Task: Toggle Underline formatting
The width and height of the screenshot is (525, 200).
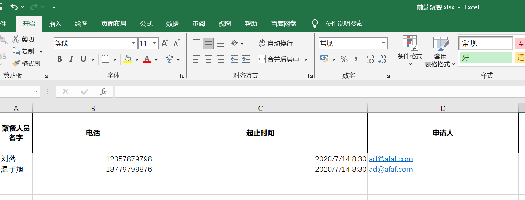Action: pyautogui.click(x=83, y=59)
